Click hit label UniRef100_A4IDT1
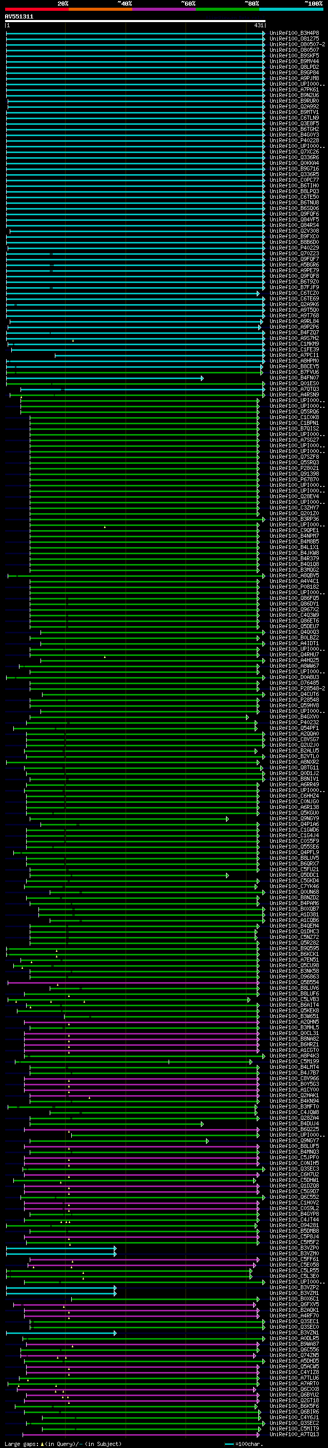 tap(294, 644)
